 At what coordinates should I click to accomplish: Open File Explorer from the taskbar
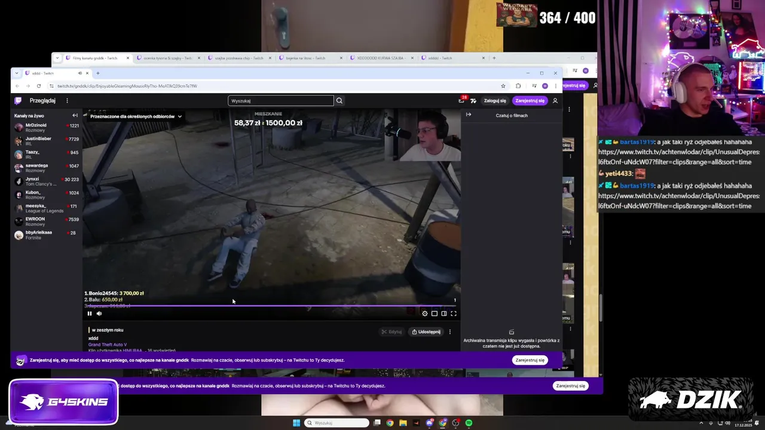(403, 423)
